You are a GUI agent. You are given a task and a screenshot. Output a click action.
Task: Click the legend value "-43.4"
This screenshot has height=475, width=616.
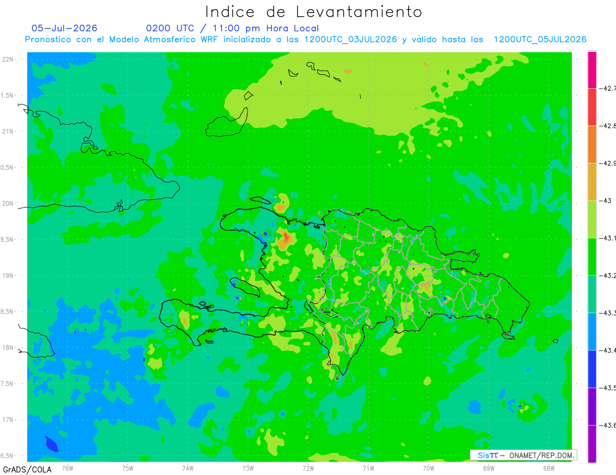[608, 350]
